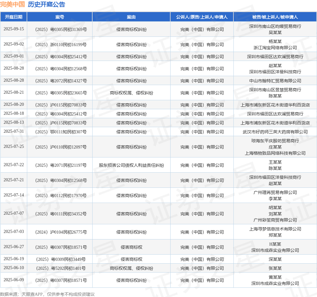Click defendant 王某某
Viewport: 317px width, 297px height.
pyautogui.click(x=275, y=162)
